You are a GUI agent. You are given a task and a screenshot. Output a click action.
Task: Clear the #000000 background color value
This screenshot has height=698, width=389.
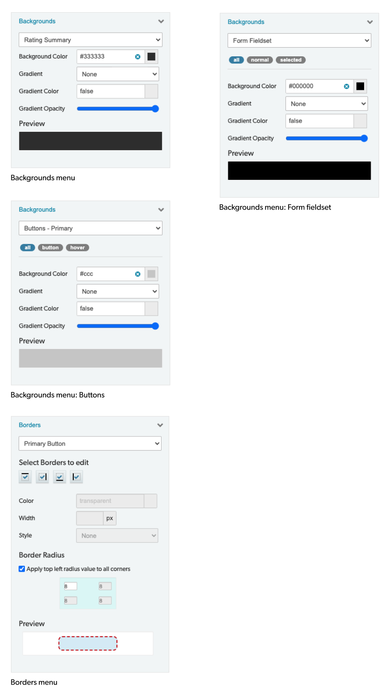pos(347,86)
